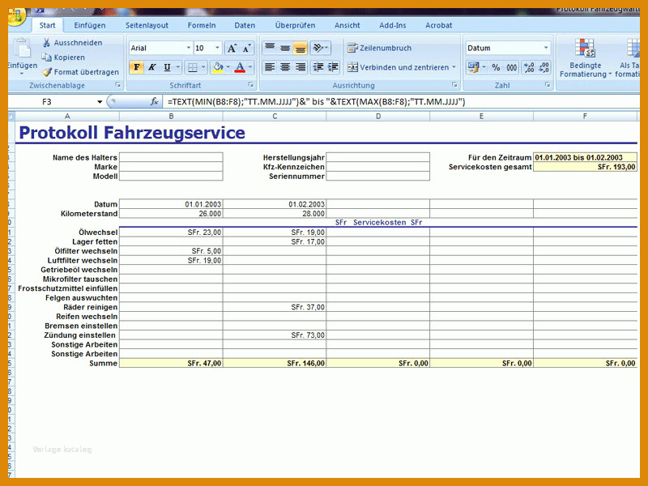Screen dimensions: 648x486
Task: Switch to the Einfügen ribbon tab
Action: [x=90, y=25]
